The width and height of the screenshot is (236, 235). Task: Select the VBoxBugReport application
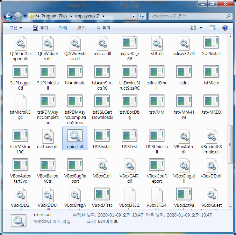click(75, 171)
